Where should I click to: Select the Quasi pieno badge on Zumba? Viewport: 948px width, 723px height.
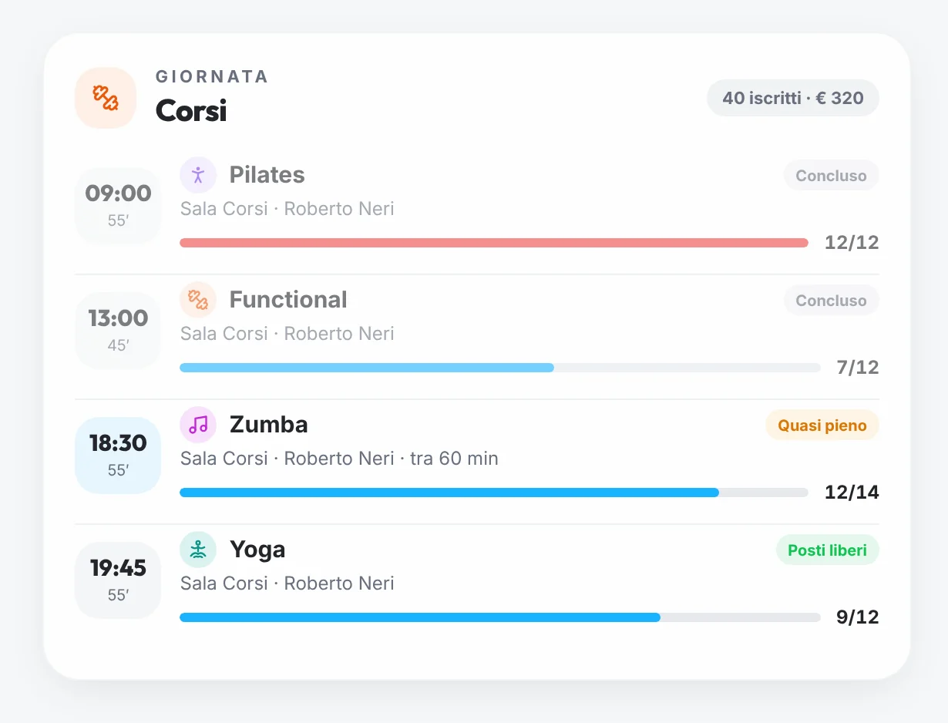point(822,425)
